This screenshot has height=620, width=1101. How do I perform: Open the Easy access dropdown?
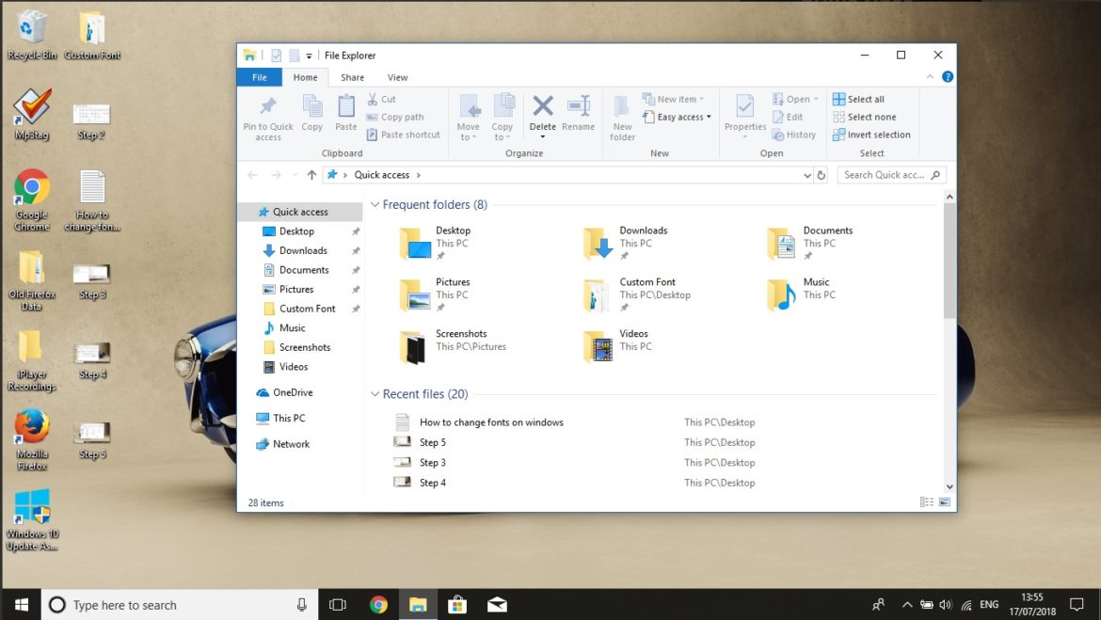click(677, 116)
